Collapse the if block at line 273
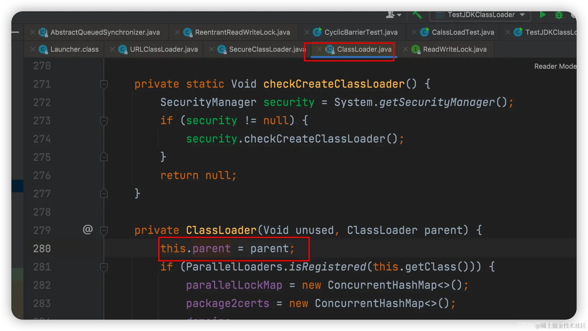Viewport: 588px width, 331px height. pyautogui.click(x=104, y=121)
